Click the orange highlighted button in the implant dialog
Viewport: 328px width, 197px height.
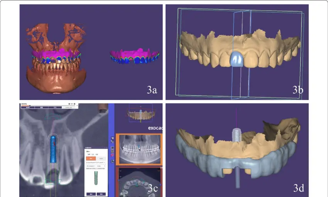click(x=91, y=158)
